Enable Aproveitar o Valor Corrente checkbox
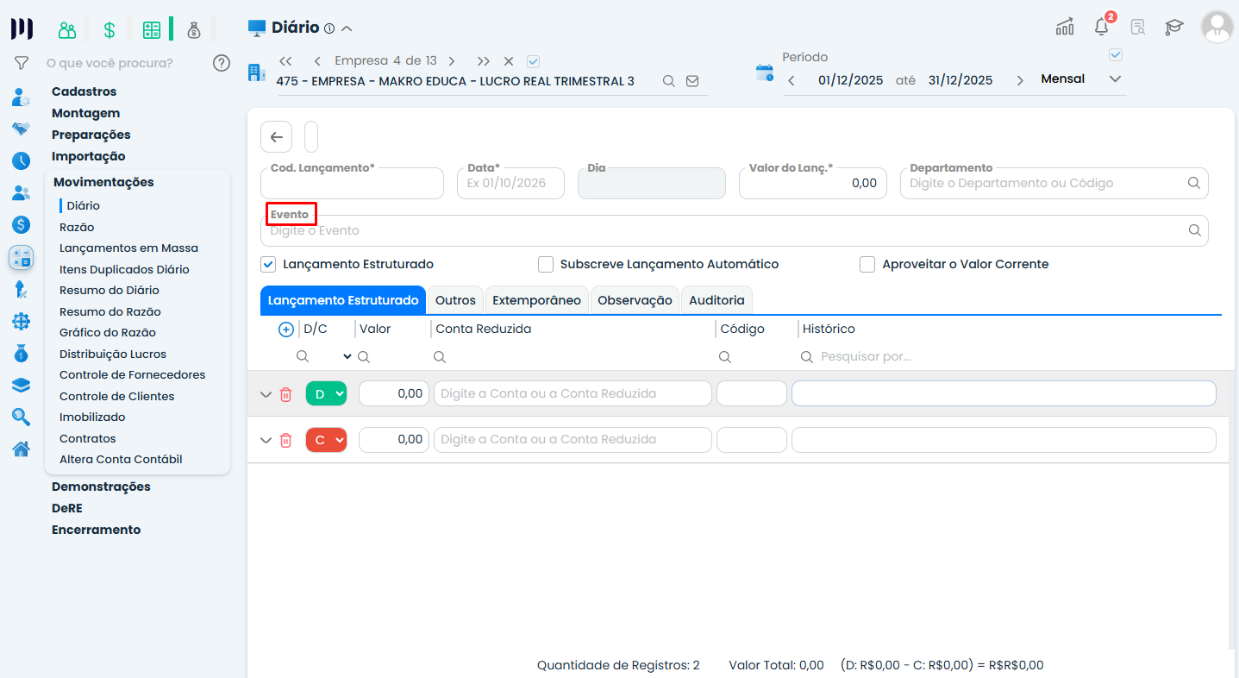This screenshot has height=678, width=1239. click(867, 264)
